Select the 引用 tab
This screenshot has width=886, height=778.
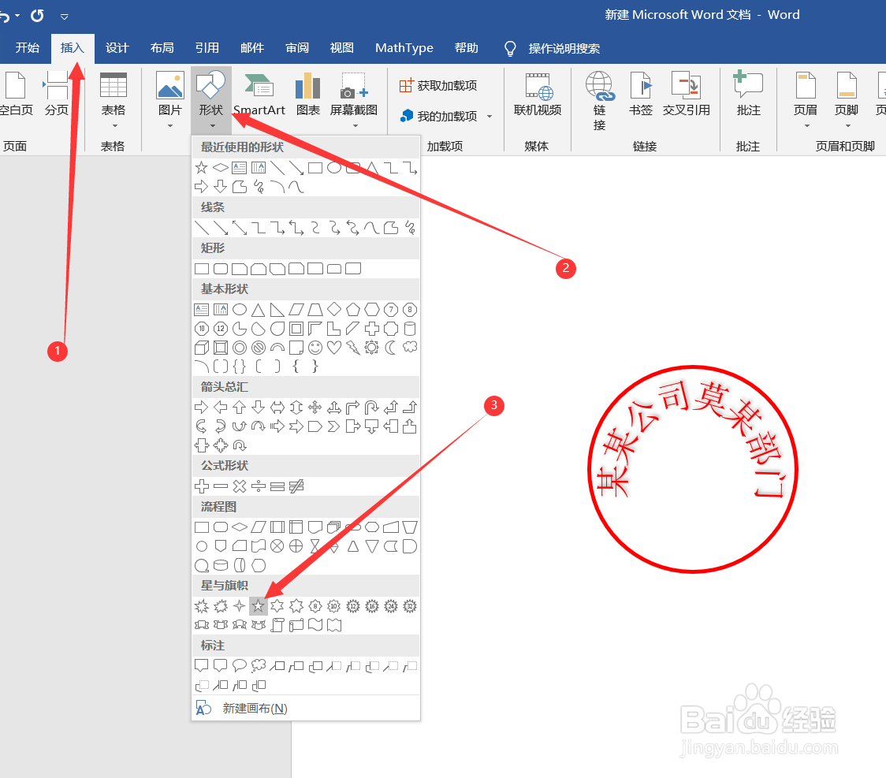coord(207,48)
